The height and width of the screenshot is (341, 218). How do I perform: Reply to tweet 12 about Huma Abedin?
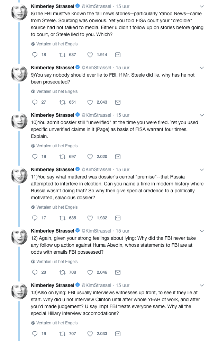pos(35,272)
